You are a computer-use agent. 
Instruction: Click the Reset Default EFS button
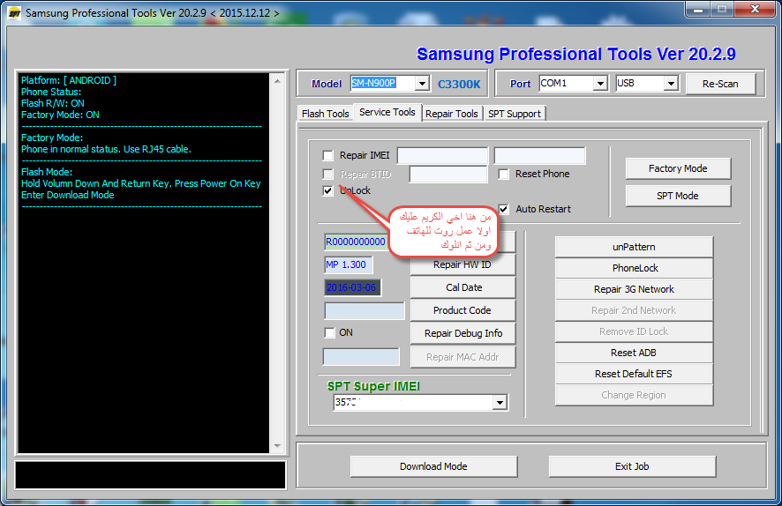[x=634, y=374]
